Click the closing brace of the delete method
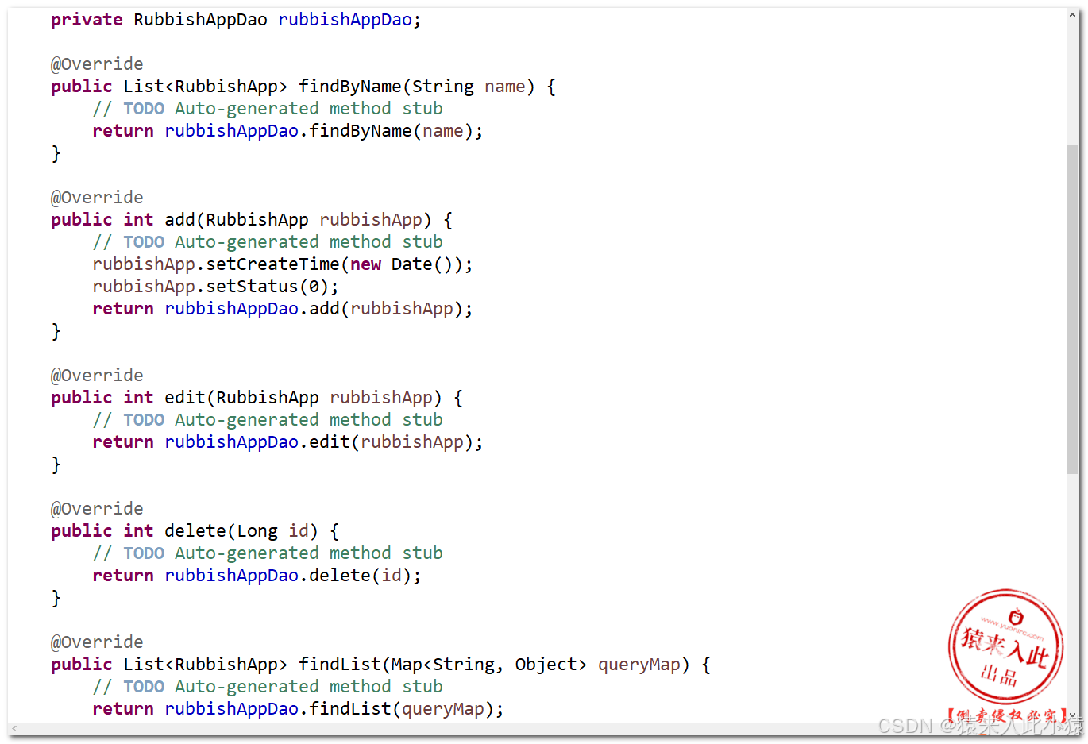Viewport: 1088px width, 744px height. coord(56,598)
